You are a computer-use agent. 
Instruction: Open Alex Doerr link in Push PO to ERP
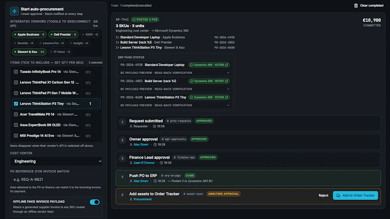pos(141,181)
